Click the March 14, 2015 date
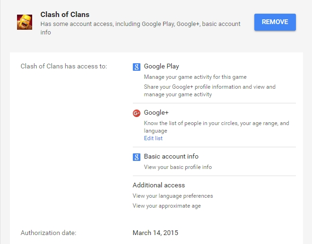The height and width of the screenshot is (244, 312). 156,233
